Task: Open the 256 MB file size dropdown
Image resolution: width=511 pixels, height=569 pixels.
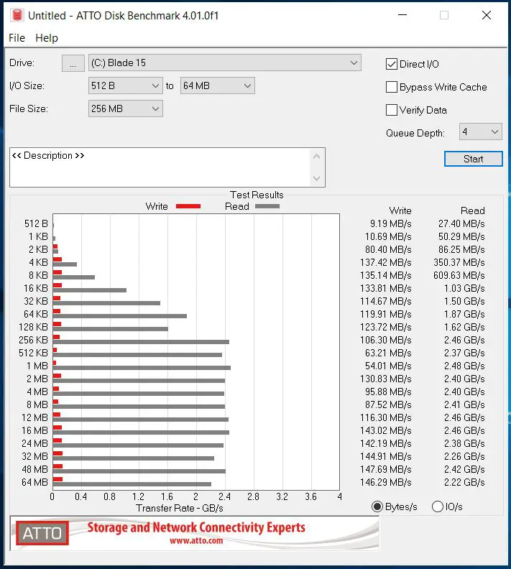Action: 126,108
